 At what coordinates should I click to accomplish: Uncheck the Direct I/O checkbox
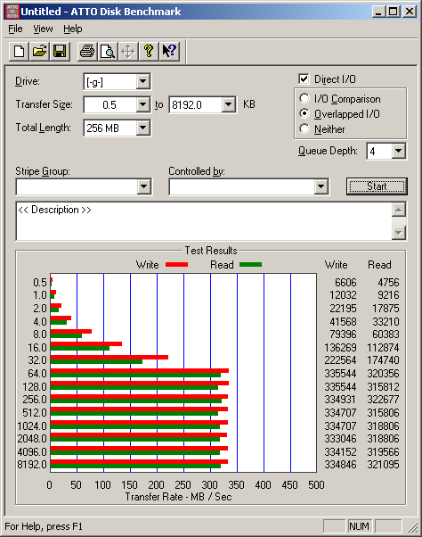click(x=304, y=79)
